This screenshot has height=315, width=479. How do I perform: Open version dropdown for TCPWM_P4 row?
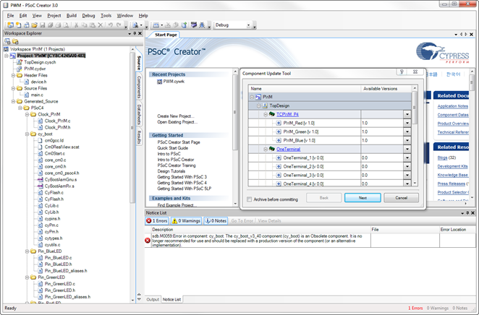click(x=407, y=114)
